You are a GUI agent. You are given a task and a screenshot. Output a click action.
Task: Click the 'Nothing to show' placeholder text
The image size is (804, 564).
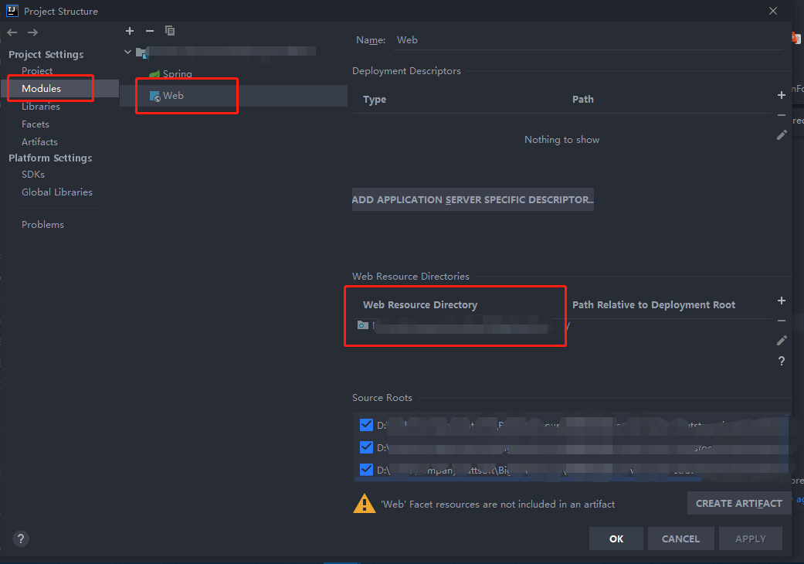561,140
